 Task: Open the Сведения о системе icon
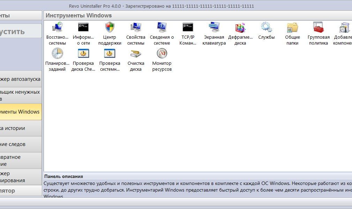point(162,28)
